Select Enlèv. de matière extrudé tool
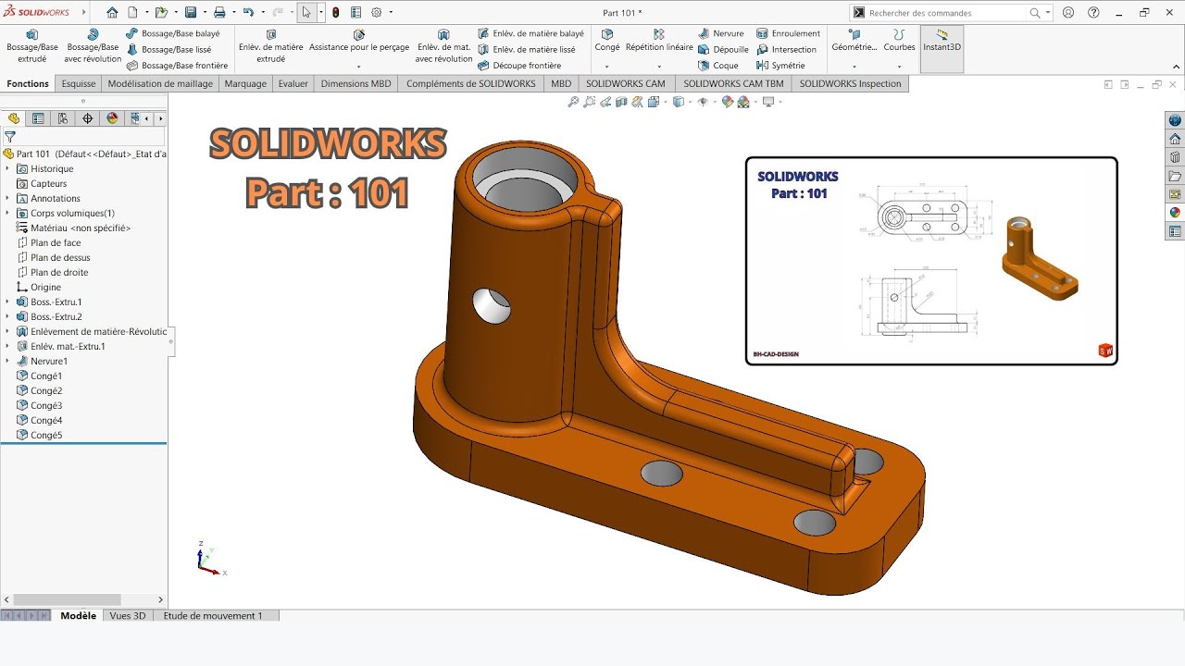The width and height of the screenshot is (1185, 666). [270, 46]
